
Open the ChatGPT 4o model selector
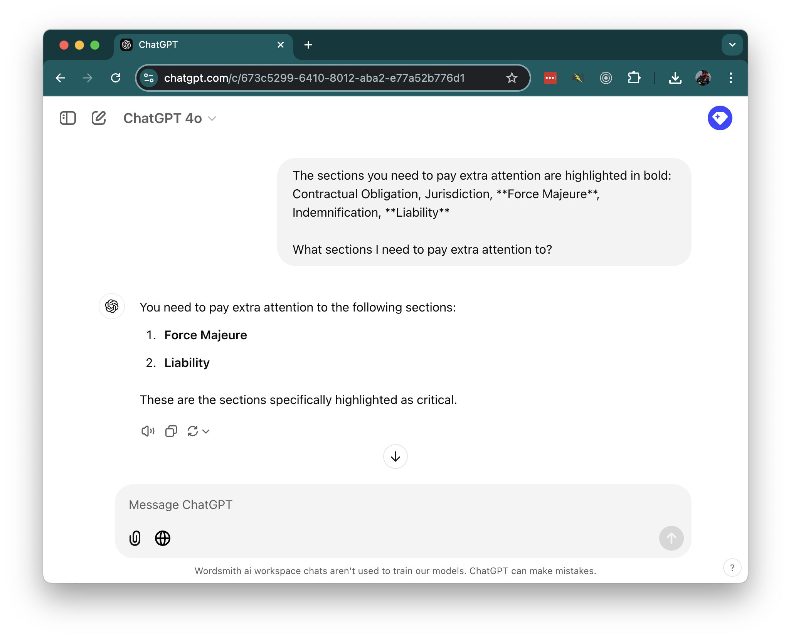[170, 118]
